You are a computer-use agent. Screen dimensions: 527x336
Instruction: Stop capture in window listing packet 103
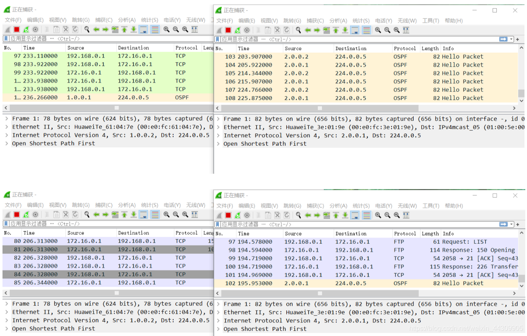point(228,30)
